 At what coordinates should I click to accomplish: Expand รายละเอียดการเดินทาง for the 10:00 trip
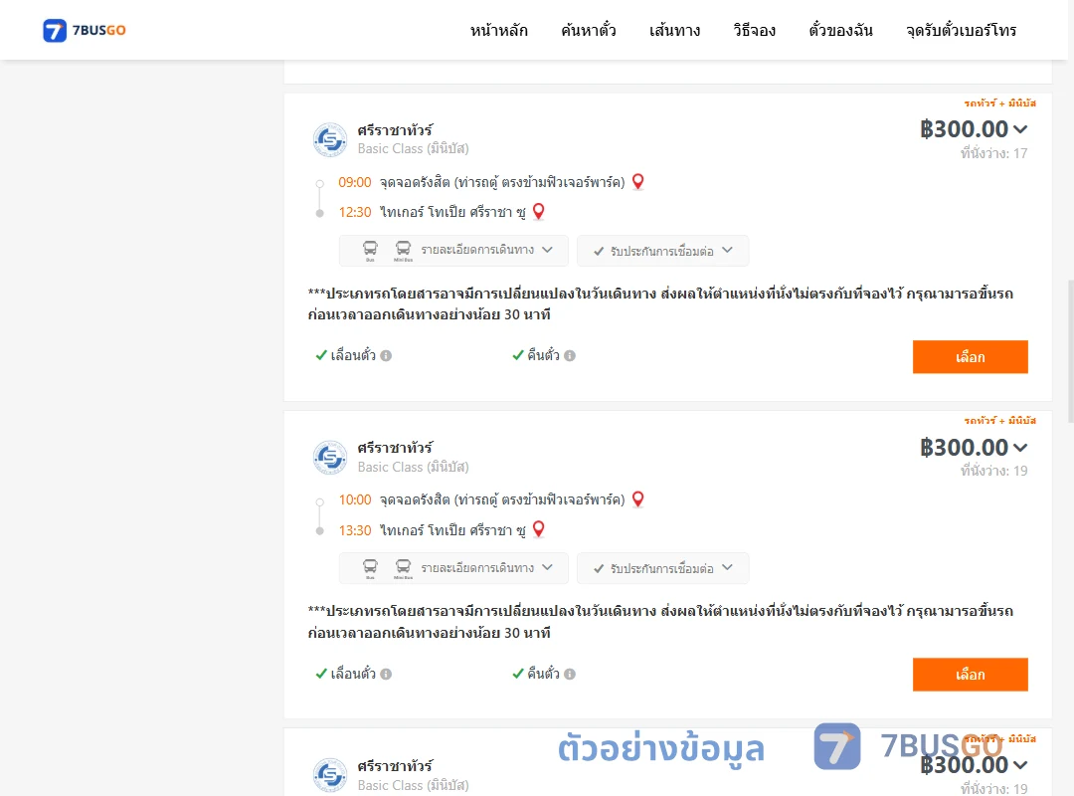pyautogui.click(x=453, y=568)
